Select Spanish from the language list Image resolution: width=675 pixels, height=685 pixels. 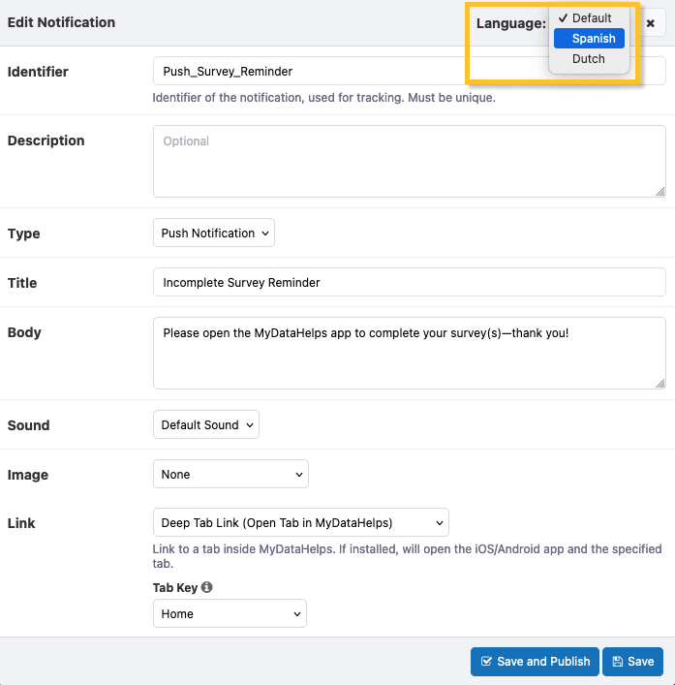[x=590, y=39]
